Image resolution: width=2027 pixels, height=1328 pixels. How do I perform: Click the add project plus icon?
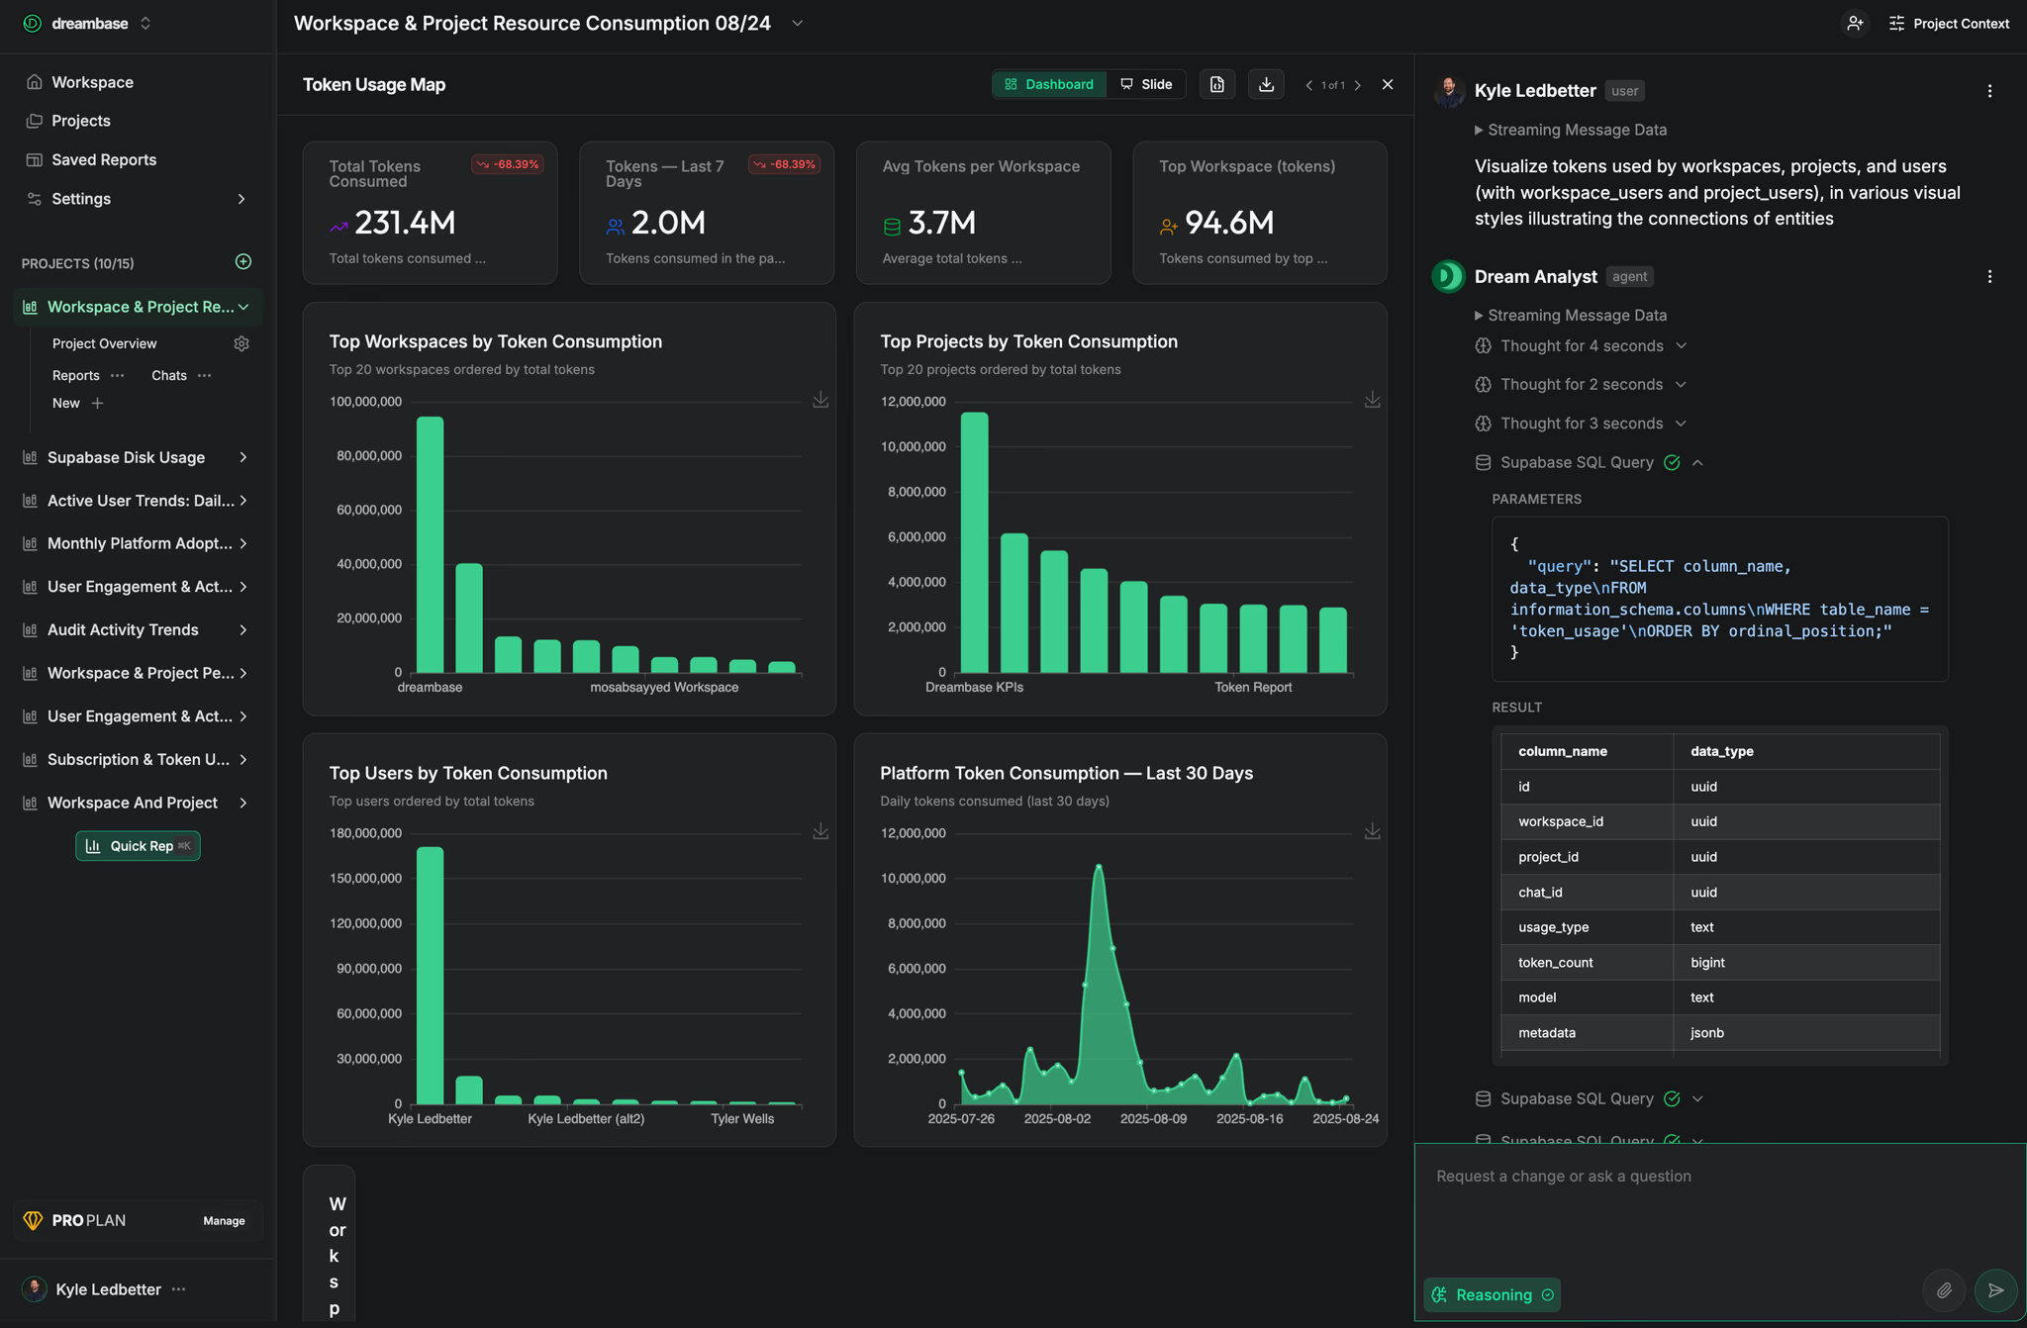pyautogui.click(x=243, y=262)
